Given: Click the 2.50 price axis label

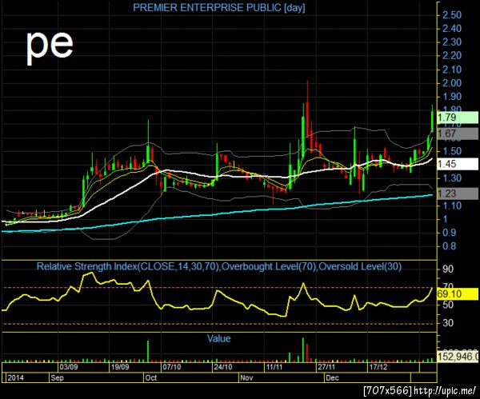Looking at the screenshot, I should 452,14.
